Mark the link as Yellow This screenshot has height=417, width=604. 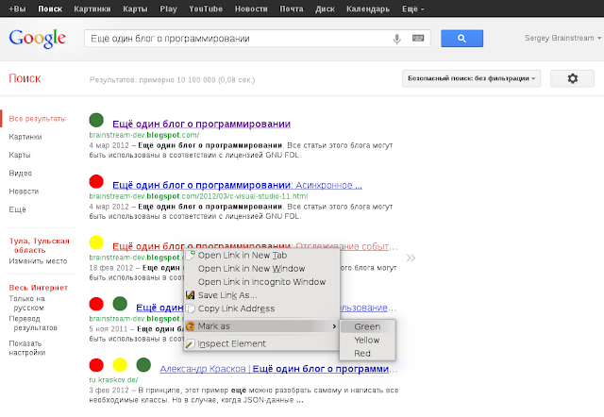pyautogui.click(x=367, y=340)
